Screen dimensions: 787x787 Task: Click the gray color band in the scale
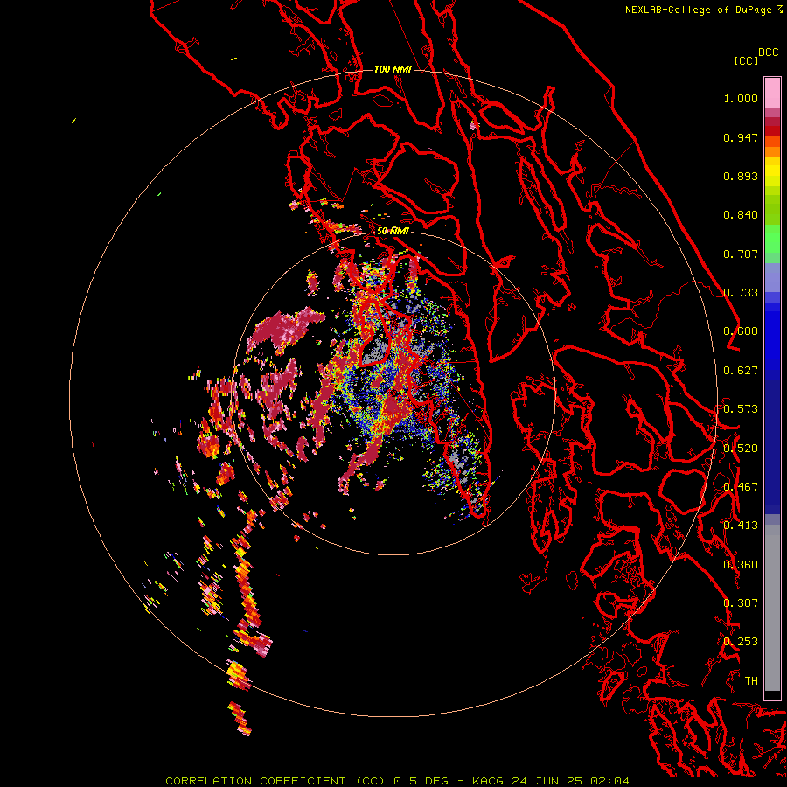[x=772, y=608]
